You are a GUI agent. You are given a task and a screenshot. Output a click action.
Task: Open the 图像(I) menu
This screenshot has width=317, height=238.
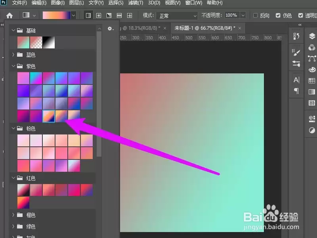click(58, 3)
